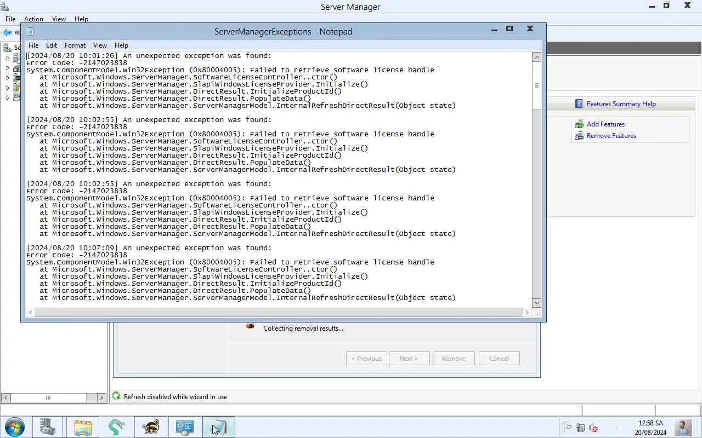
Task: Expand the fifth node in Server Manager tree
Action: point(8,97)
